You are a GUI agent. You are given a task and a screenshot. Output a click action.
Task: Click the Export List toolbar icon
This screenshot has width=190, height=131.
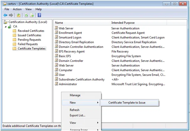(x=32, y=15)
